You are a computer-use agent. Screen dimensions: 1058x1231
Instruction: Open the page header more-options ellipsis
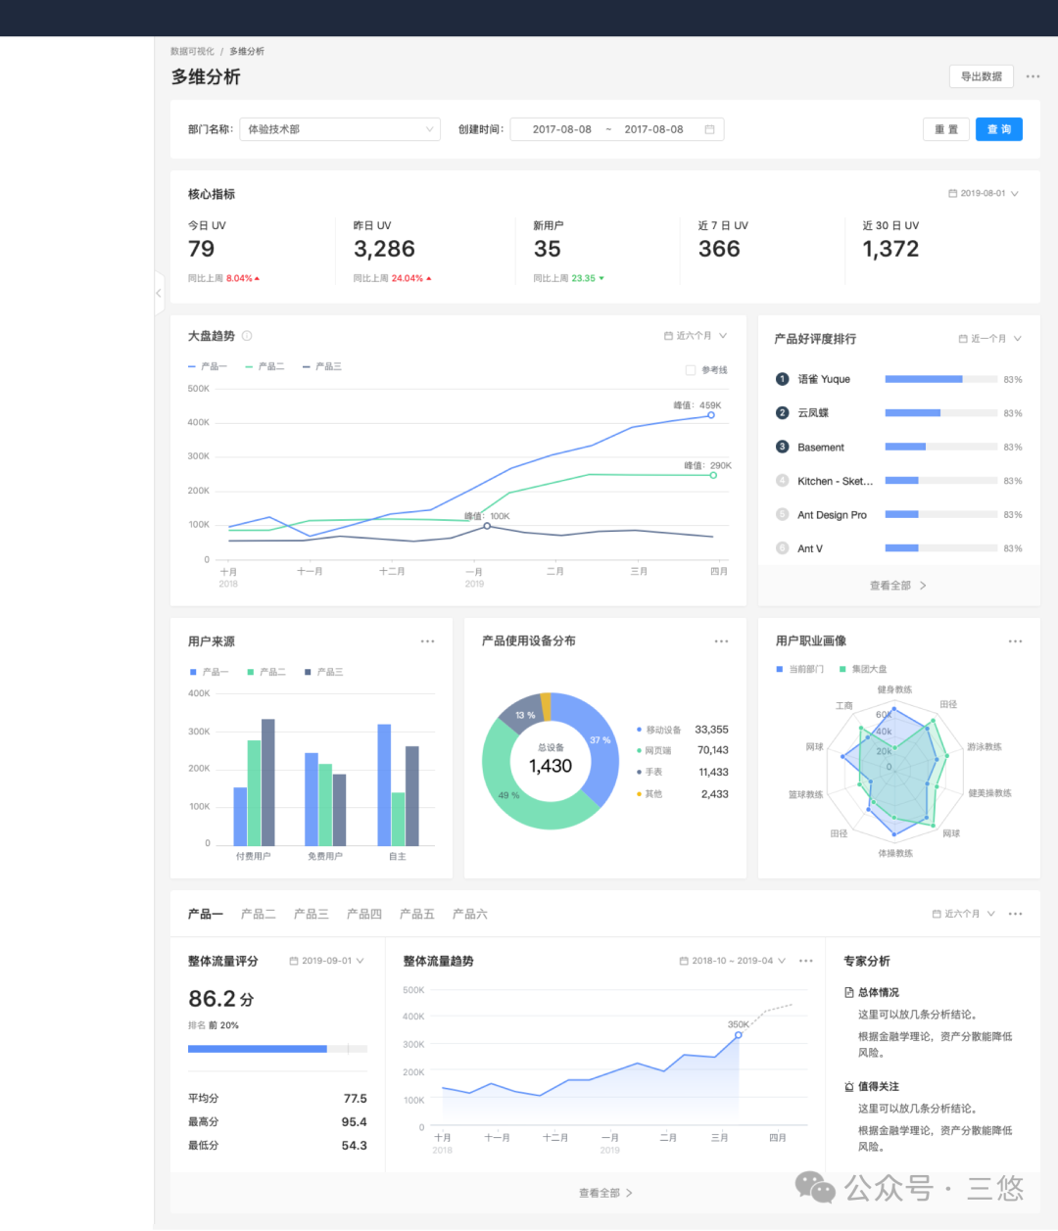(1033, 76)
